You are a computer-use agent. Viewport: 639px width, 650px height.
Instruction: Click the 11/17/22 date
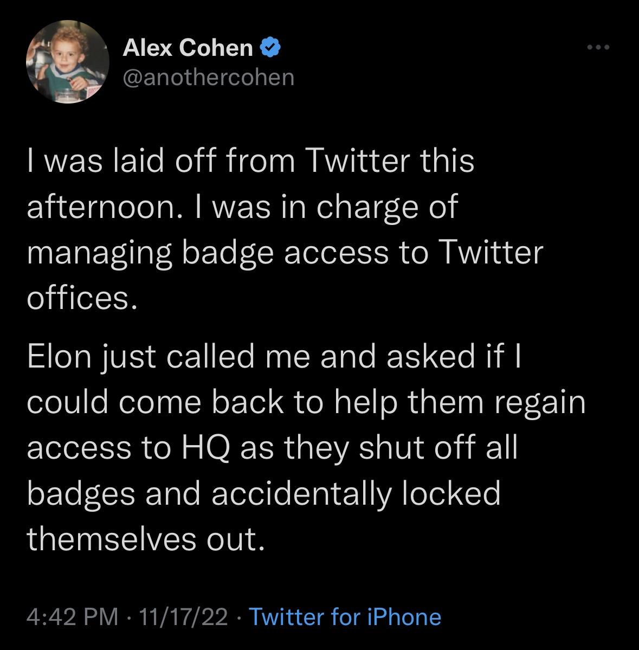coord(183,617)
